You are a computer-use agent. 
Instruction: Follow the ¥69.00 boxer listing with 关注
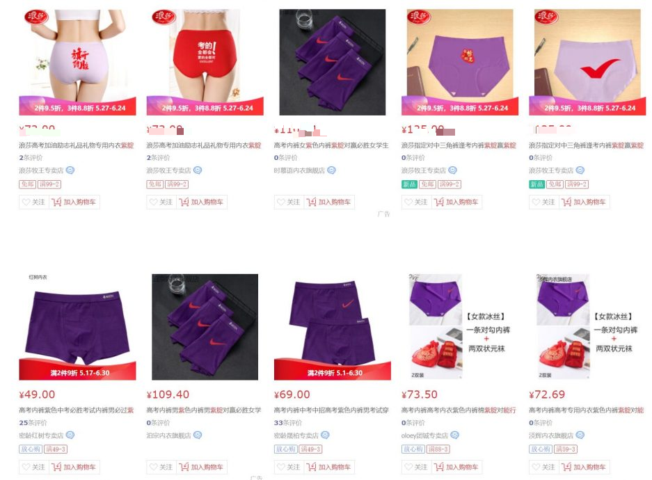click(289, 467)
